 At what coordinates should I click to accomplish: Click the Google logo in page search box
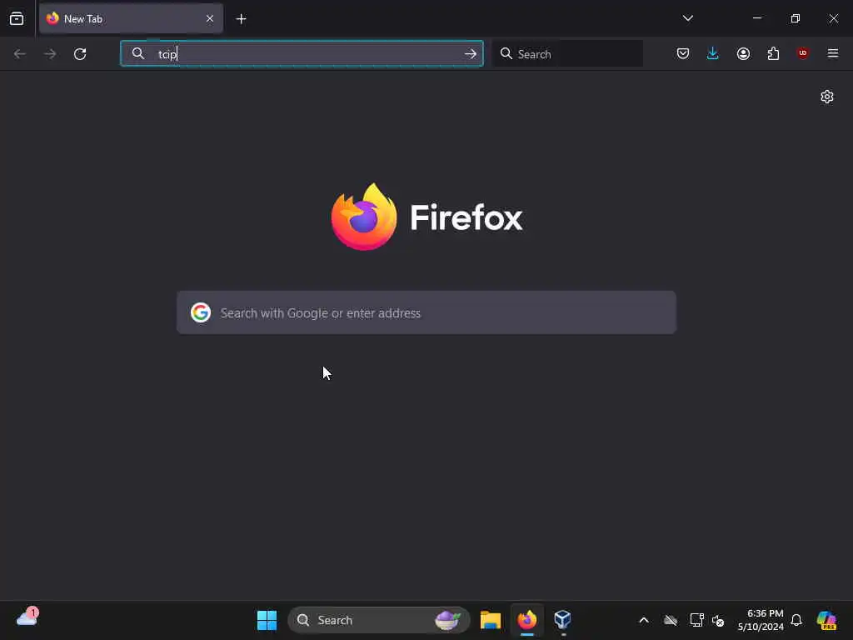pos(201,313)
